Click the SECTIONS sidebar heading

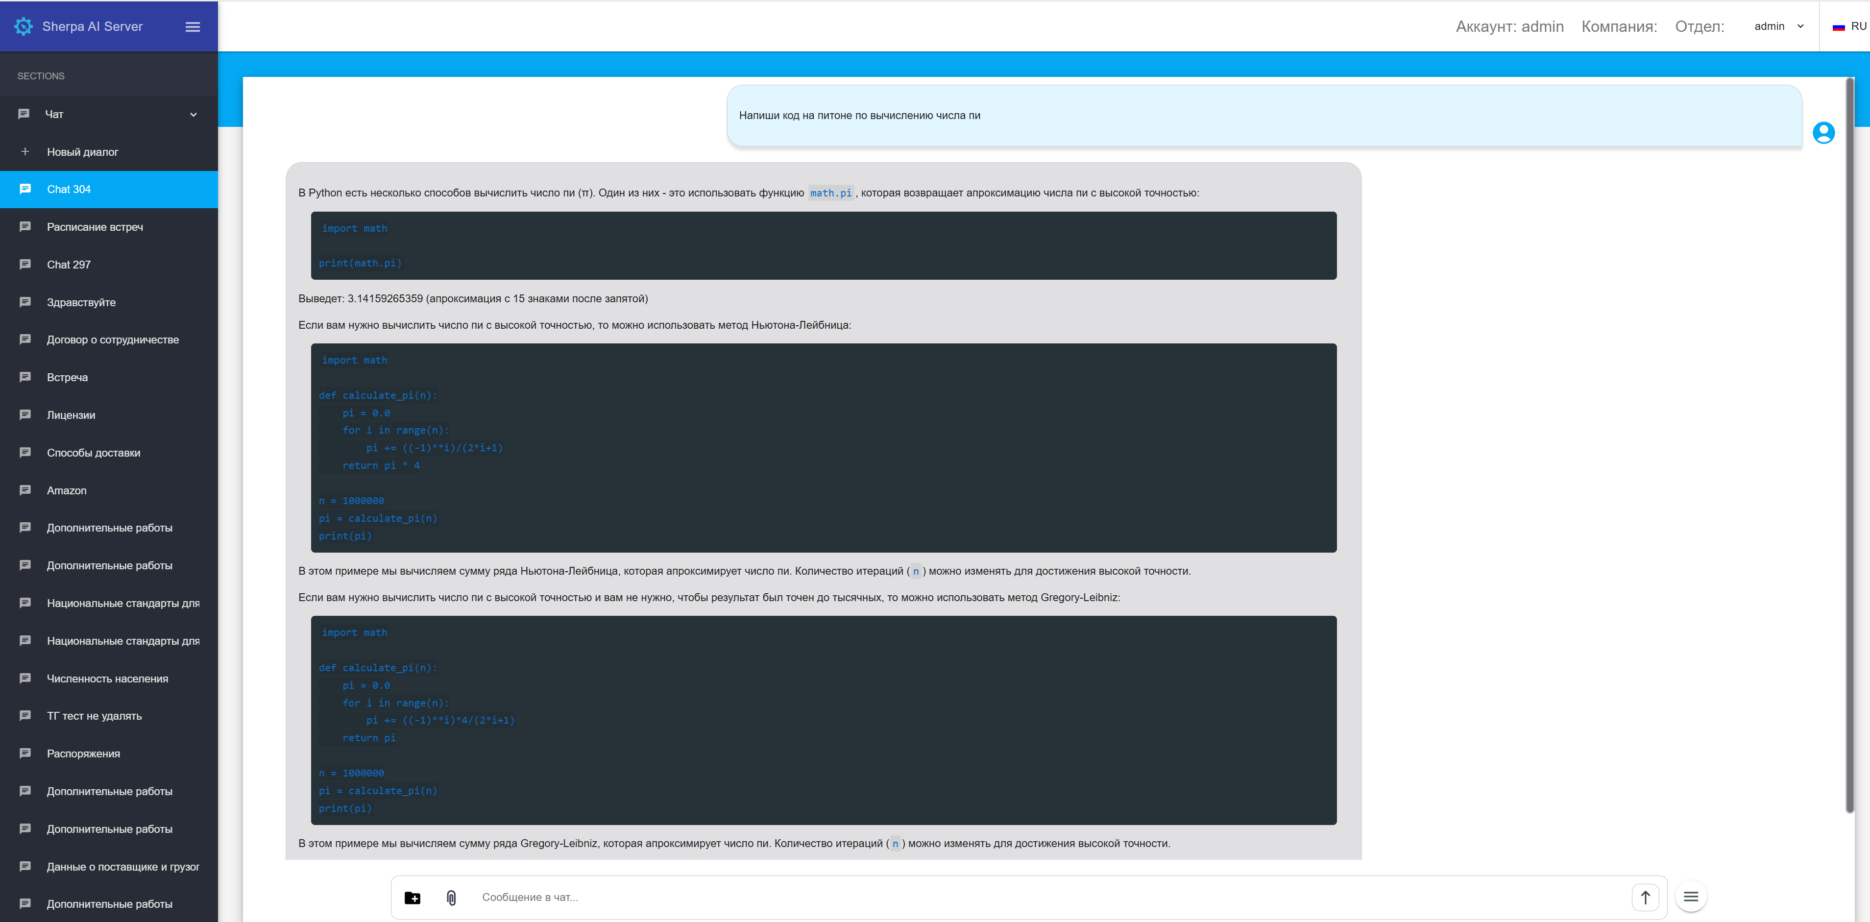pos(41,76)
